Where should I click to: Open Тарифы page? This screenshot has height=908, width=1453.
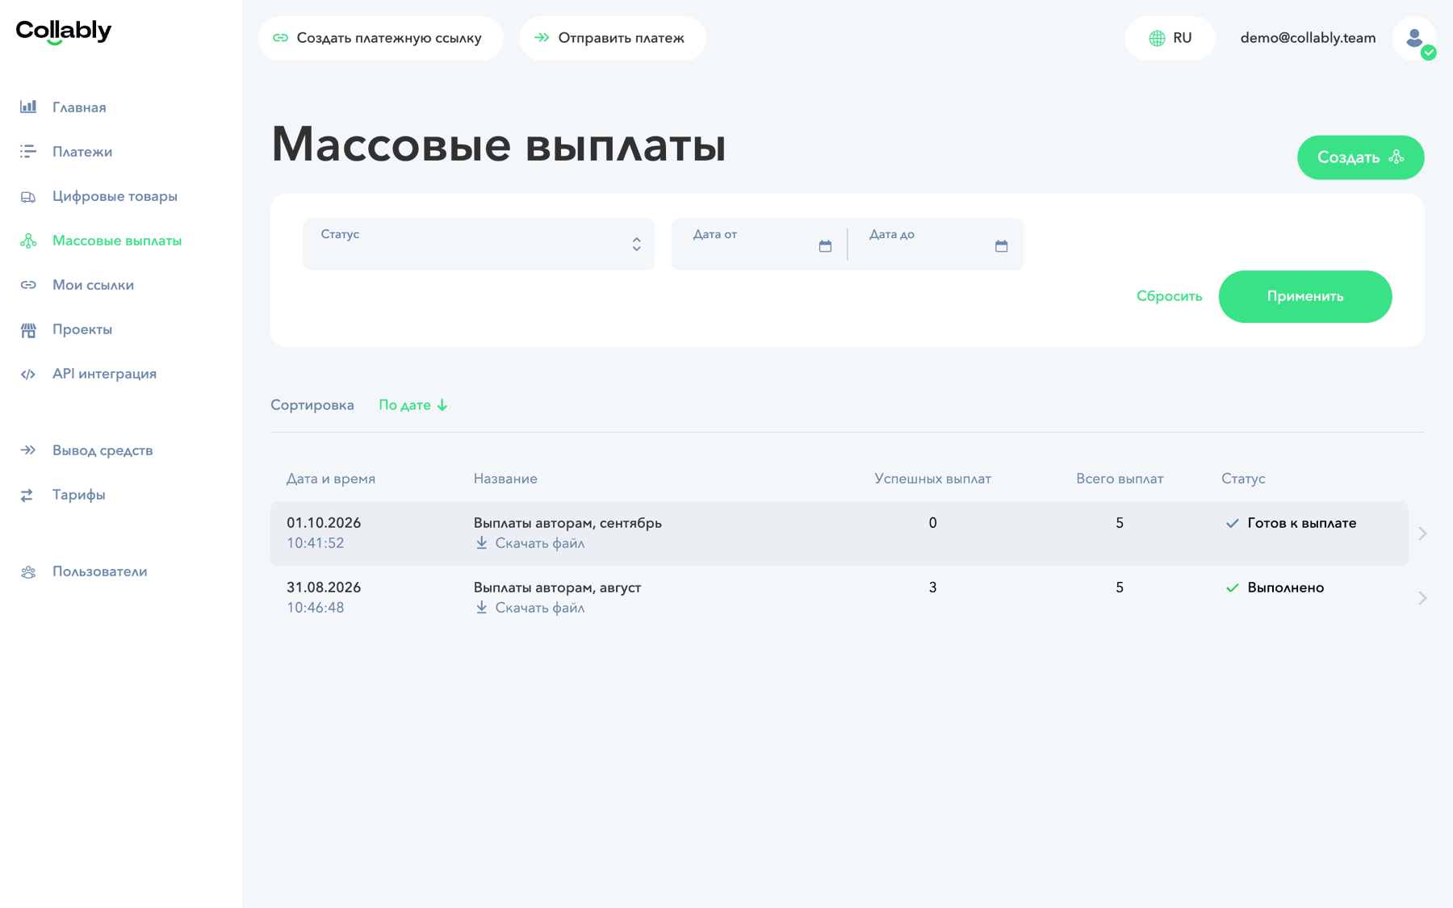pyautogui.click(x=79, y=495)
